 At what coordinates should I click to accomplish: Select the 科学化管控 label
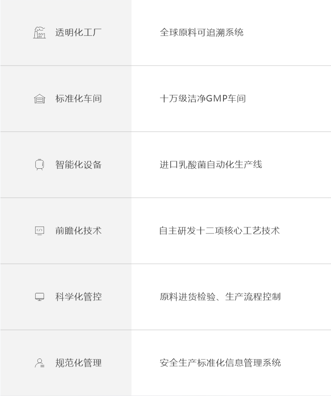click(78, 297)
